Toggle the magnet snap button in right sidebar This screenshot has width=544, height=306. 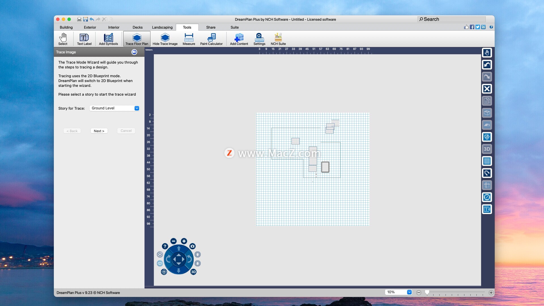[x=487, y=173]
